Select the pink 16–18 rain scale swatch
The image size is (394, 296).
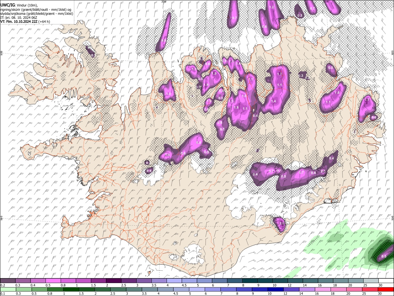(x=322, y=289)
